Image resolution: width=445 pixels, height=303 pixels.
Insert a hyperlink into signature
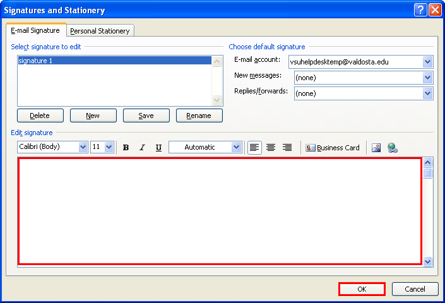(393, 148)
